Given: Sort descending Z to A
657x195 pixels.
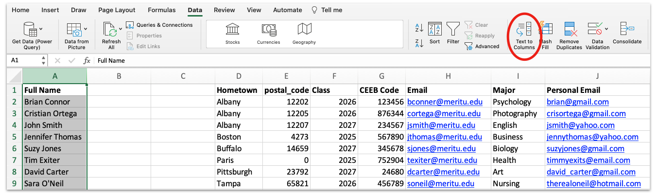Looking at the screenshot, I should point(419,43).
